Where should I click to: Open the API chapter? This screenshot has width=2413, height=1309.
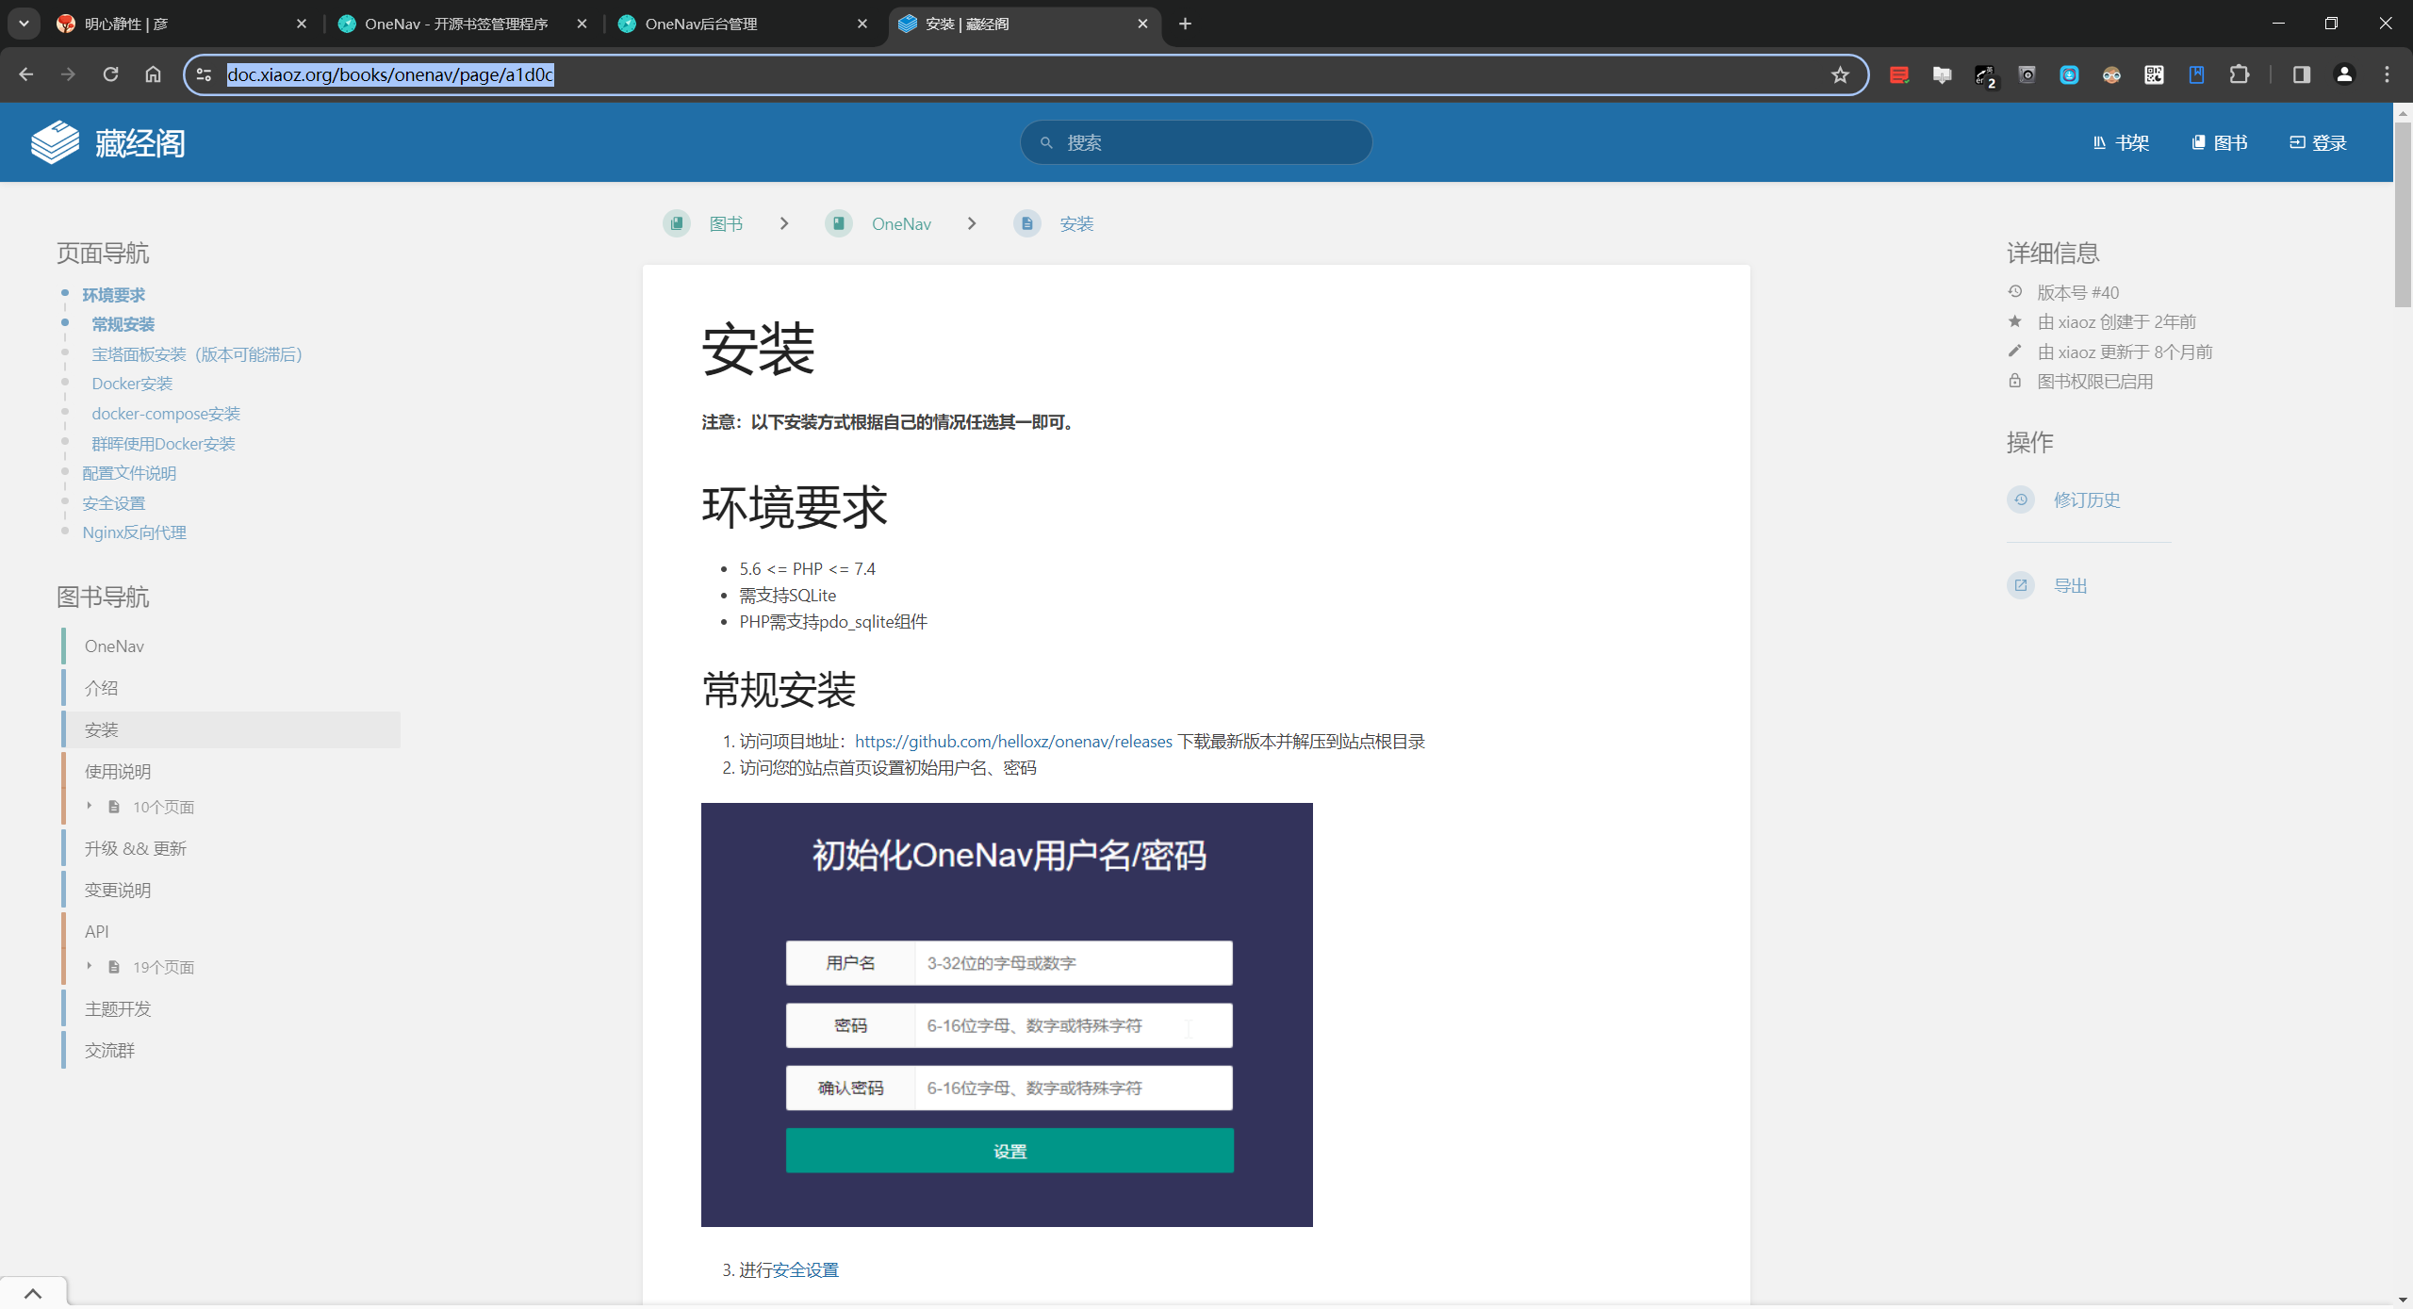tap(231, 931)
